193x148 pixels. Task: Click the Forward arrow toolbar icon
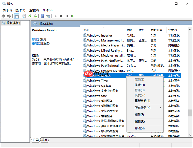tap(9, 16)
